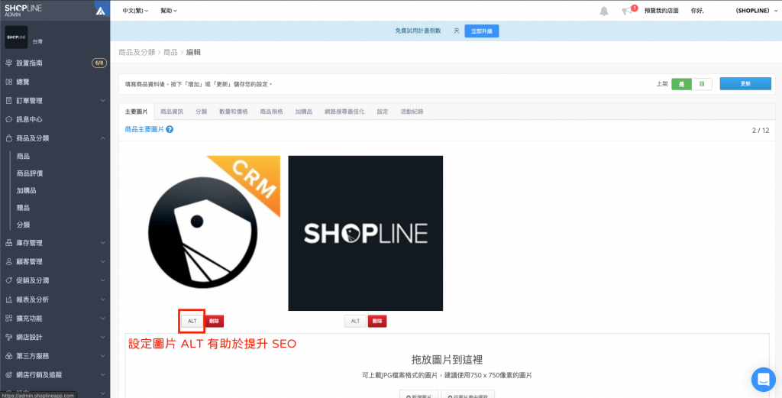
Task: Click the 庫存管理 inventory icon
Action: point(8,243)
